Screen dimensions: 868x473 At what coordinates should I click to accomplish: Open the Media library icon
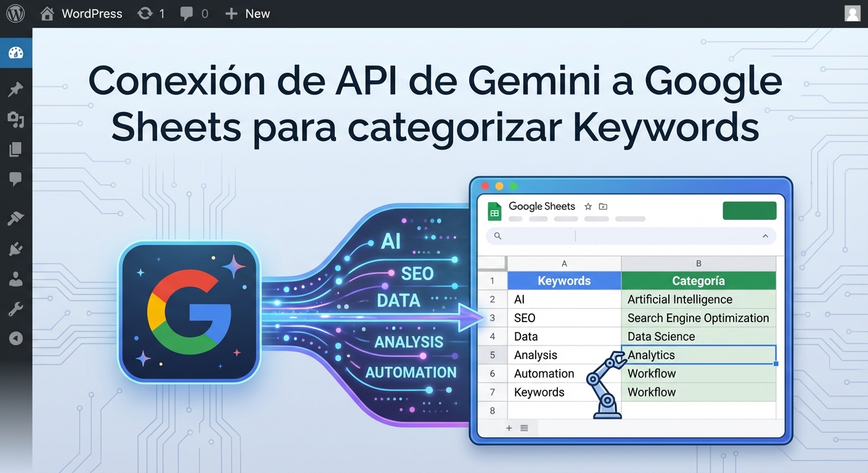[x=15, y=119]
